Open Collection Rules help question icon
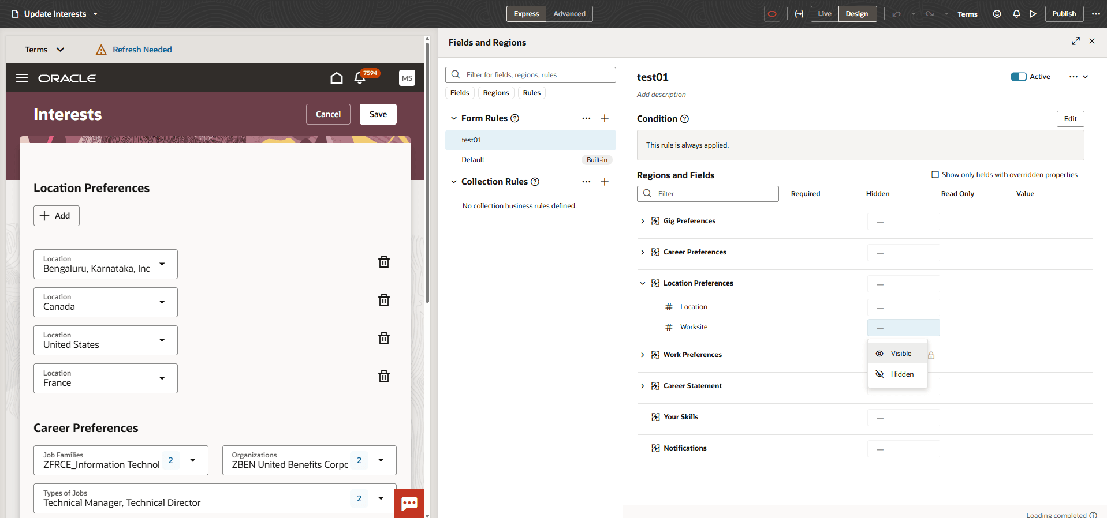The height and width of the screenshot is (518, 1107). [x=535, y=182]
